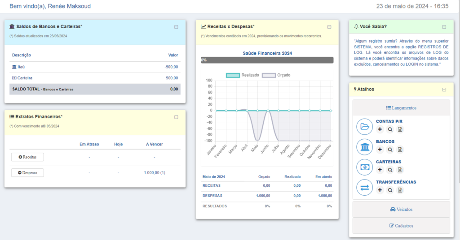Open the Carteira wallet link
Screen dimensions: 460x240
tap(25, 78)
